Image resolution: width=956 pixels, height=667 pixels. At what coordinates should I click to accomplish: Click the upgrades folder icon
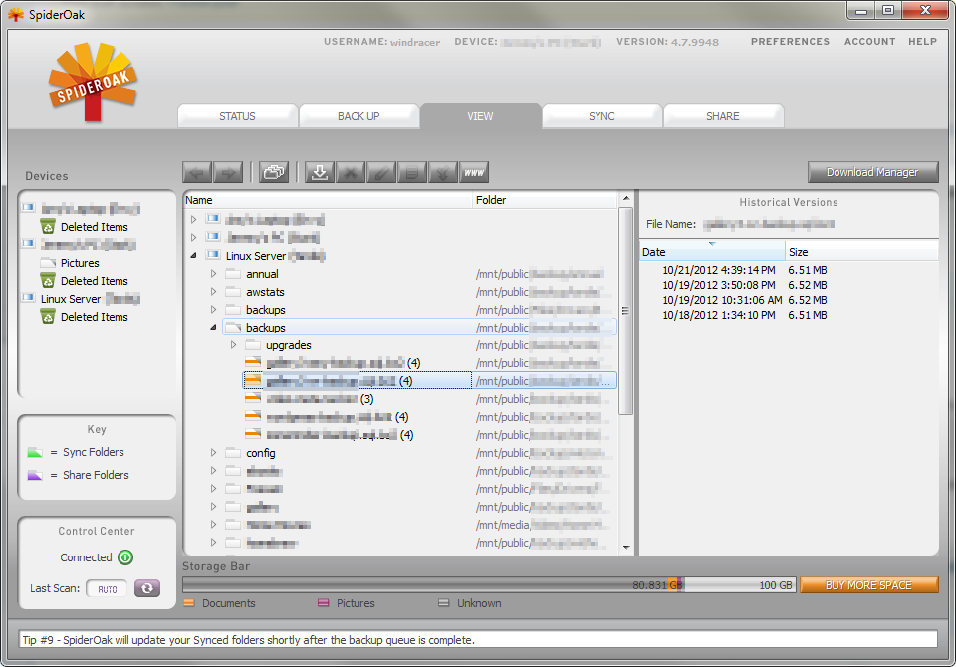coord(253,345)
